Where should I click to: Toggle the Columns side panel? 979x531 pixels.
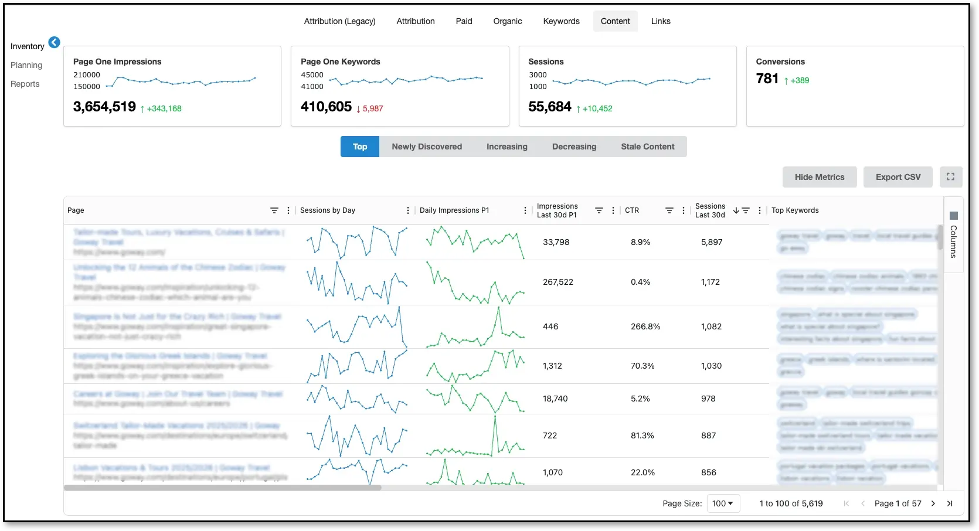(x=953, y=235)
